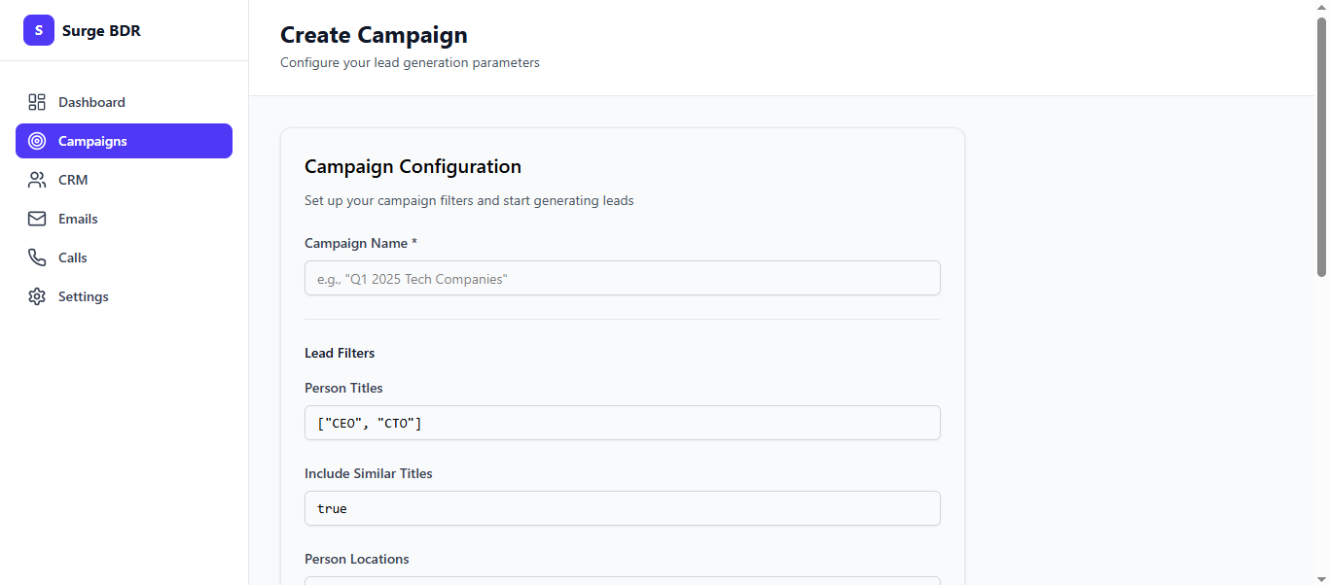
Task: Click the Dashboard grid icon
Action: 37,102
